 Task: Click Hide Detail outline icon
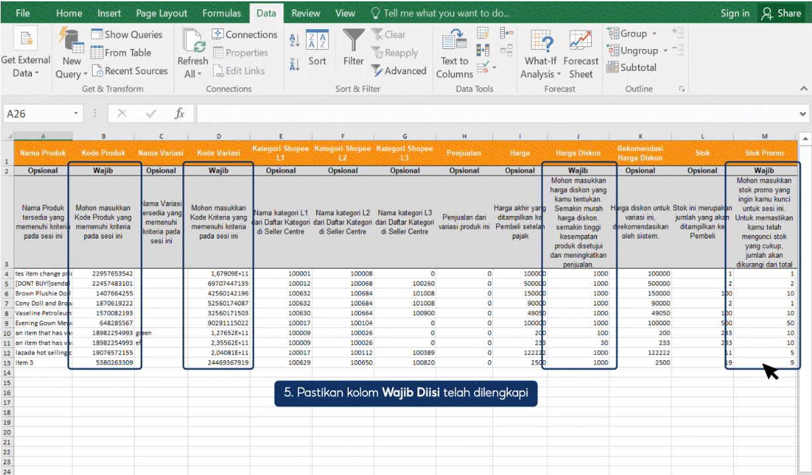point(677,50)
